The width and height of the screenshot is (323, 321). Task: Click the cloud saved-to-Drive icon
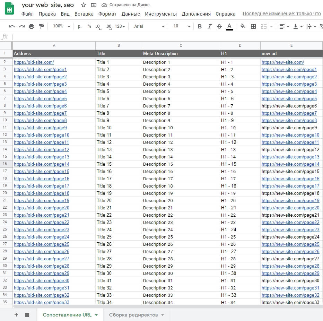[x=104, y=5]
